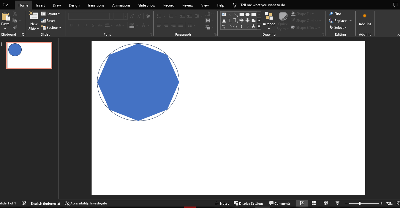
Task: Start Slide Show from status bar icon
Action: [x=337, y=203]
